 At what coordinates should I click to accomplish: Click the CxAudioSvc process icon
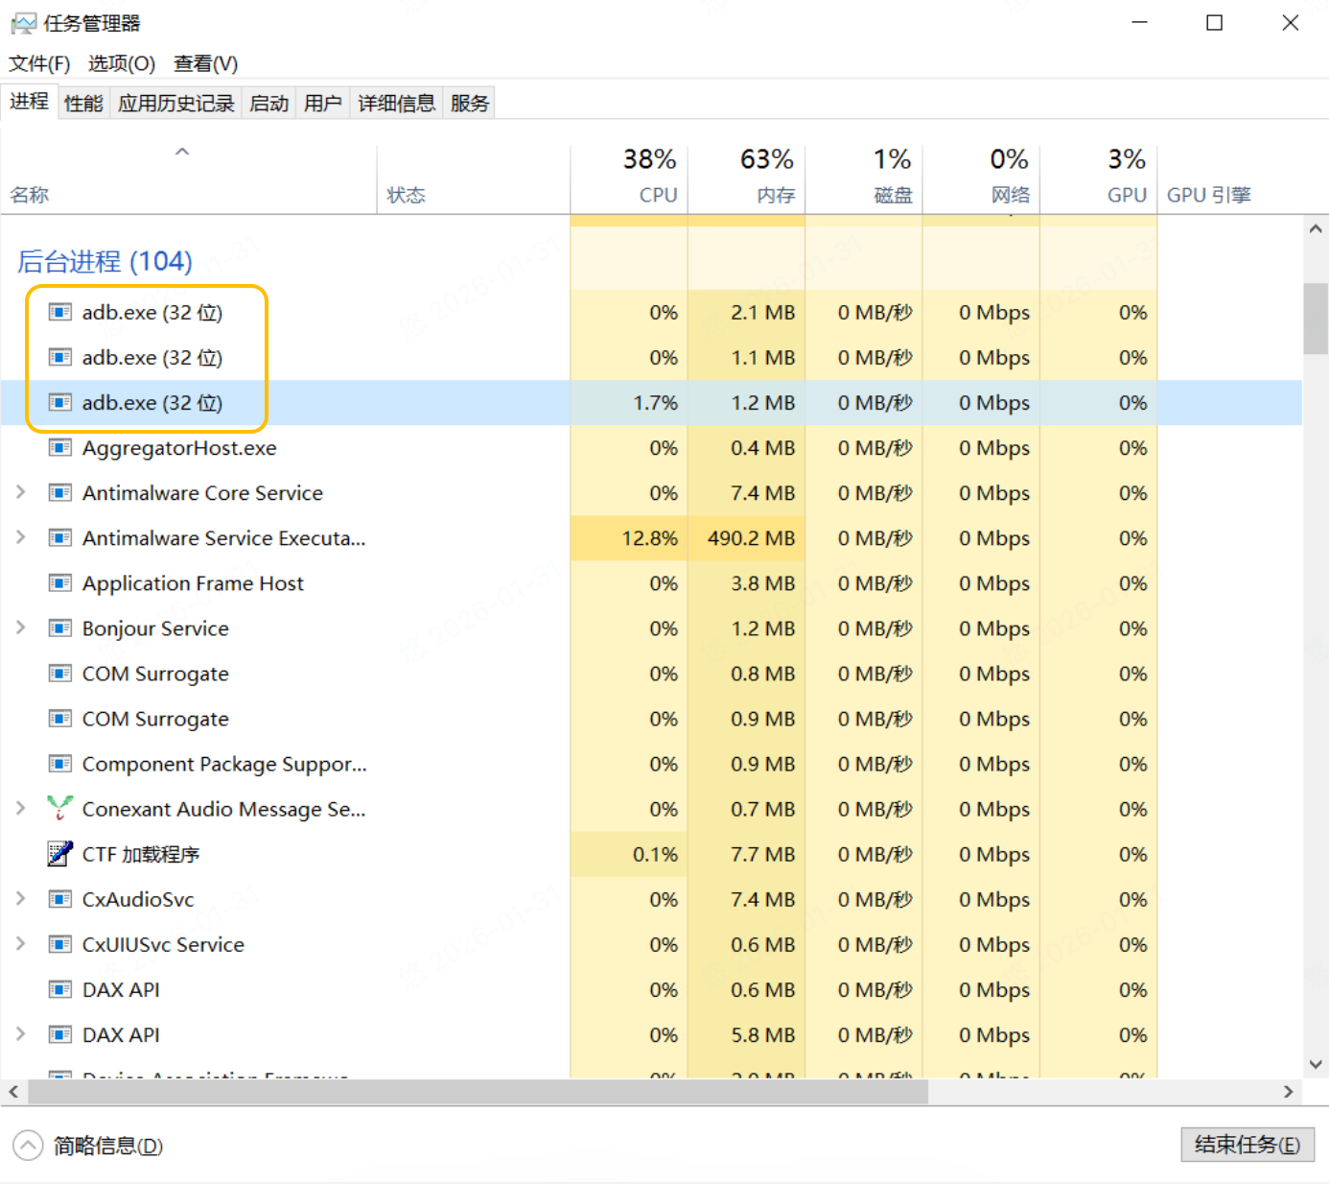[x=59, y=899]
